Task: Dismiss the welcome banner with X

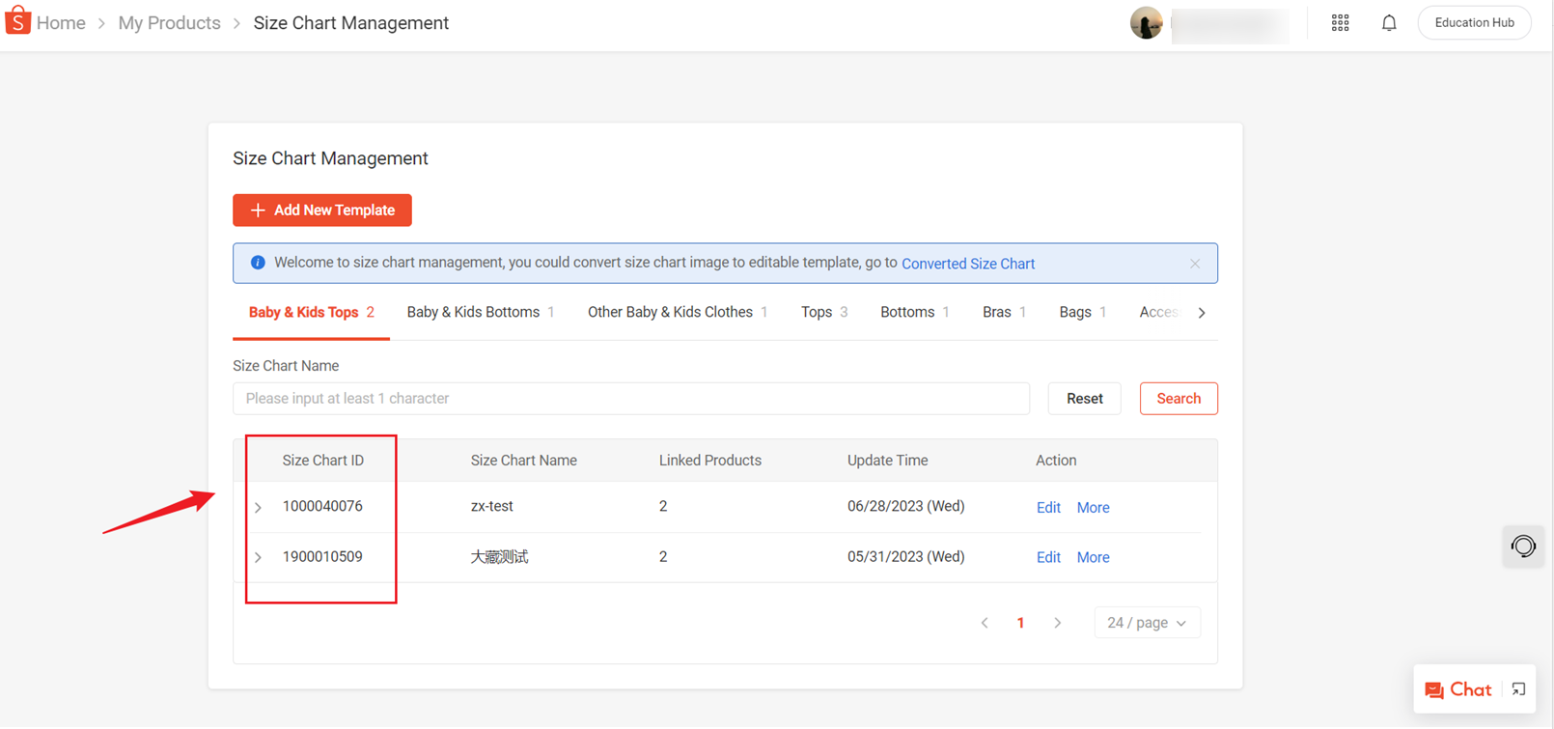Action: pyautogui.click(x=1195, y=264)
